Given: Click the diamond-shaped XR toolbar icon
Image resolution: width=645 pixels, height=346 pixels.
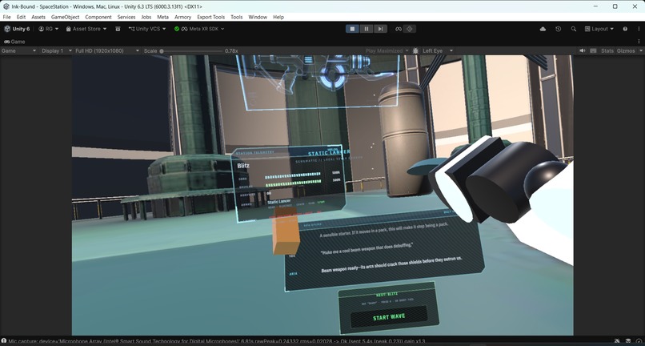Looking at the screenshot, I should coord(409,29).
